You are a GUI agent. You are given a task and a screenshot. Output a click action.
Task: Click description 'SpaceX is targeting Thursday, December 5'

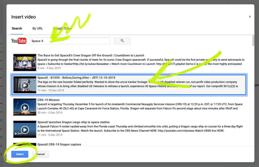pos(140,106)
